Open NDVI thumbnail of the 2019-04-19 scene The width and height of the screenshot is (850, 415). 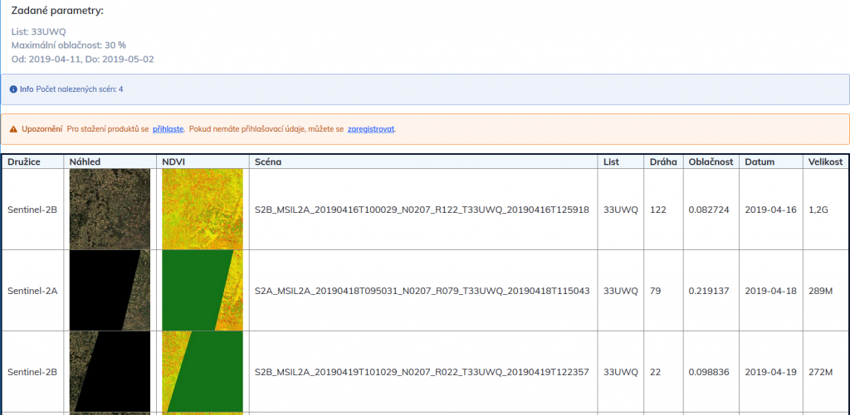click(203, 371)
